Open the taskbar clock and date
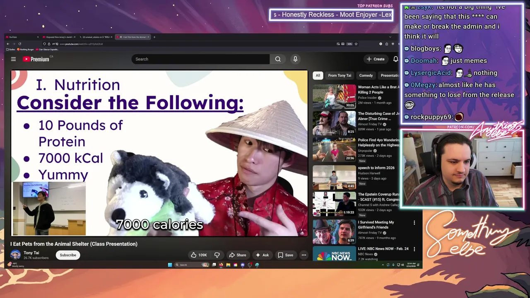Screen dimensions: 530x298 412,264
